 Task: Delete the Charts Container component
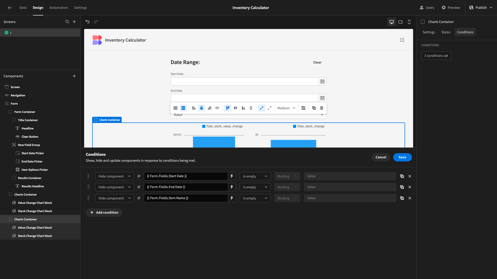point(322,108)
